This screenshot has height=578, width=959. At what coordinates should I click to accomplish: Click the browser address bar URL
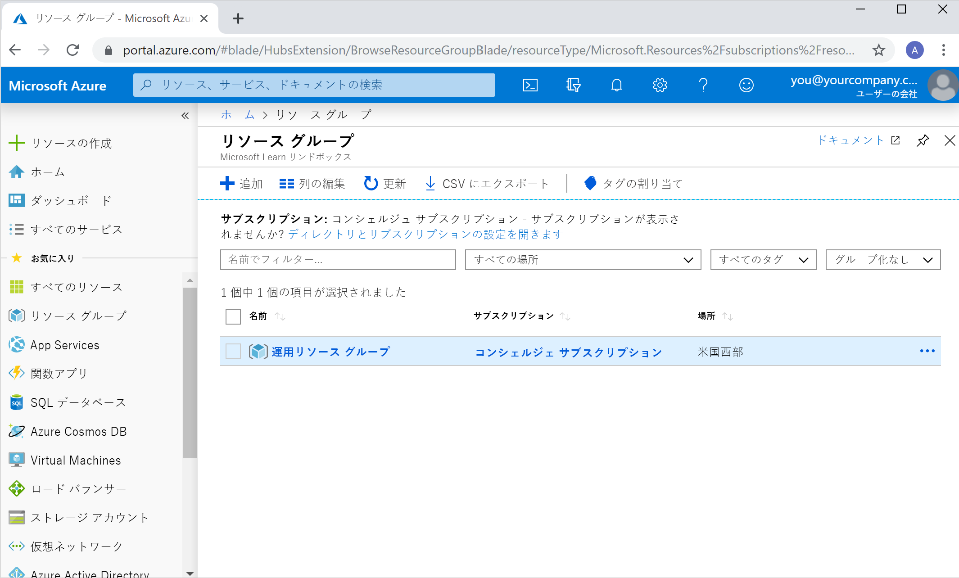[489, 50]
